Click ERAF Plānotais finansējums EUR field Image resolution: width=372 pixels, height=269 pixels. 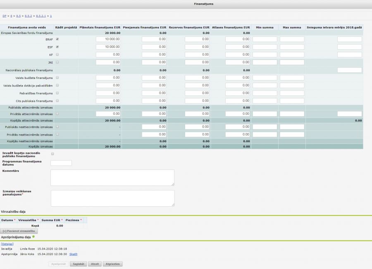click(108, 39)
